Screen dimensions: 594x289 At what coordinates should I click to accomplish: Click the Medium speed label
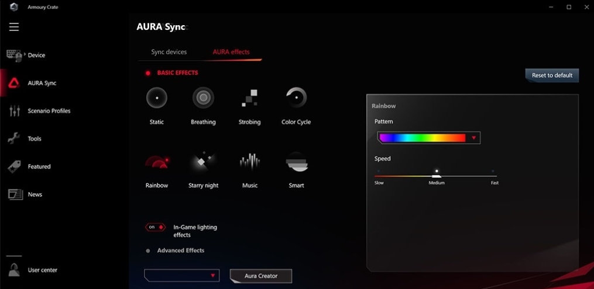coord(437,183)
